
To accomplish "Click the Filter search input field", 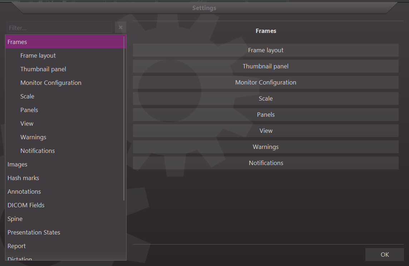I will click(59, 28).
